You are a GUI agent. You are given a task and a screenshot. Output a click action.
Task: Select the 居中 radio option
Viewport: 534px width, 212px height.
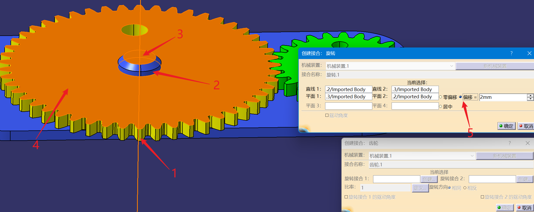(x=441, y=107)
